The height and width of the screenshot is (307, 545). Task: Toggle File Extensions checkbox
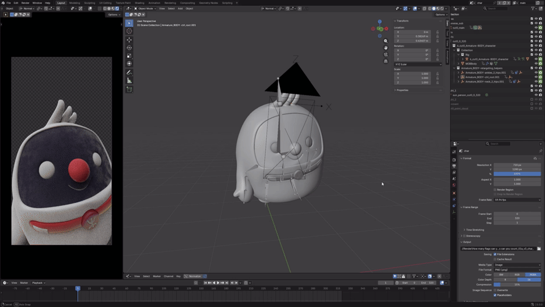coord(495,254)
